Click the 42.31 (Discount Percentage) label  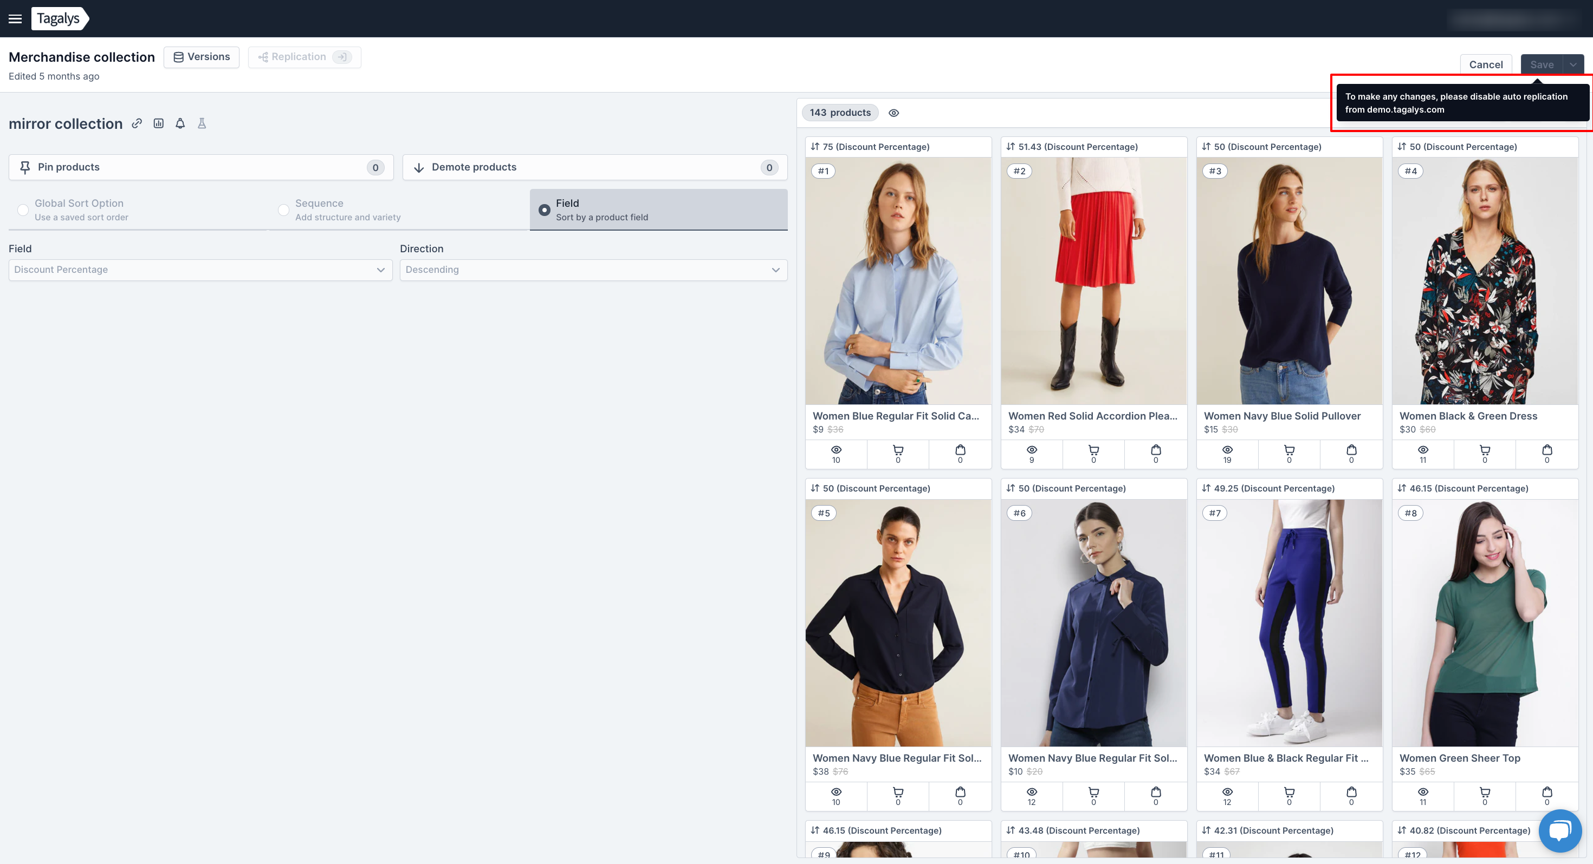pos(1273,830)
